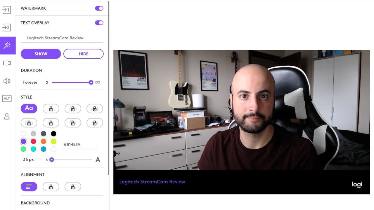Turn off the Watermark toggle
Screen dimensions: 374x210
pos(99,8)
